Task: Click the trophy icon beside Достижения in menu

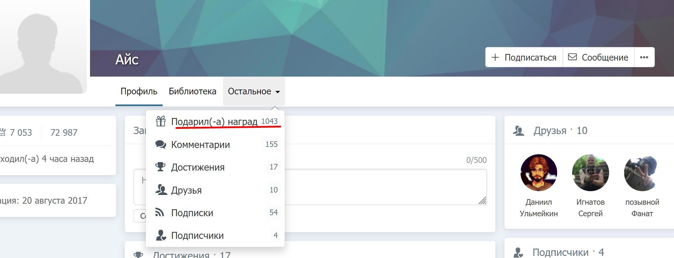Action: pyautogui.click(x=160, y=167)
